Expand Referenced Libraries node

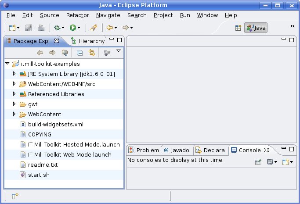[14, 94]
